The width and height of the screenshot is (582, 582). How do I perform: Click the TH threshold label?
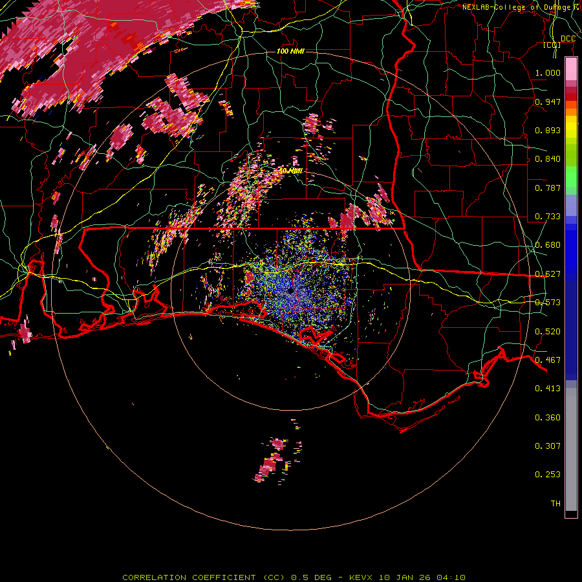(x=555, y=504)
